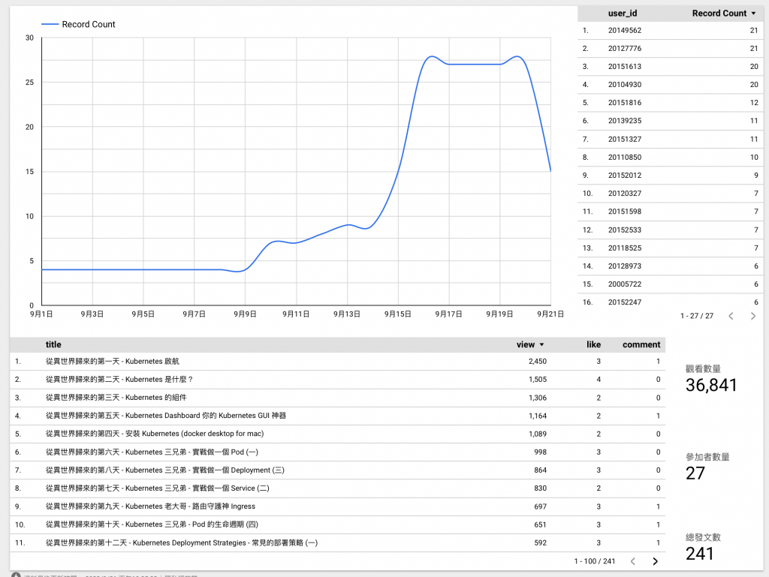Click user_id 20110850 row

click(670, 158)
